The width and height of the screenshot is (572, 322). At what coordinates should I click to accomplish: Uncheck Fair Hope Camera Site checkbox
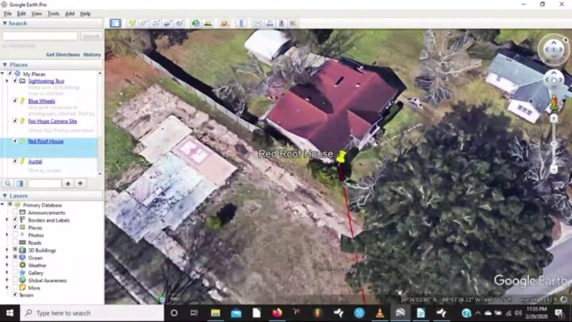pyautogui.click(x=15, y=121)
